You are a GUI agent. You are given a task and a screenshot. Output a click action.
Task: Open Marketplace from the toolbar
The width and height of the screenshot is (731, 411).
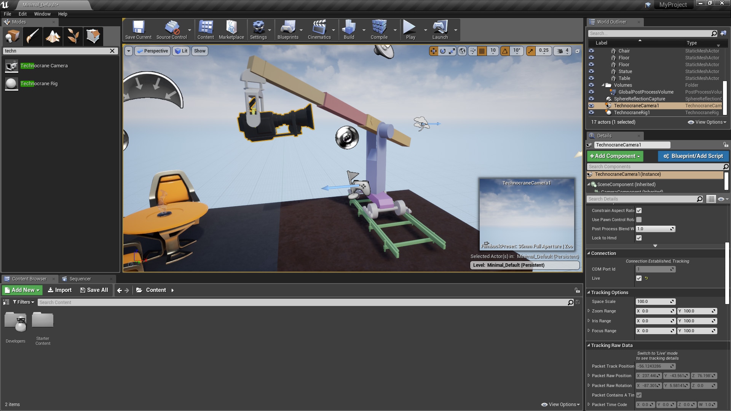tap(231, 30)
